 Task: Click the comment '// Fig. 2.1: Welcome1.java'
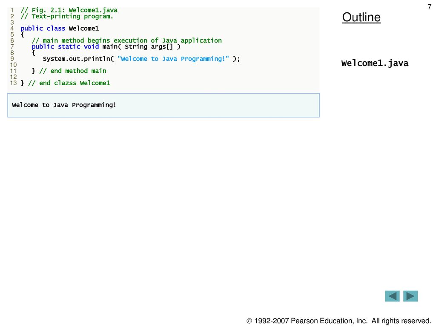coord(69,10)
